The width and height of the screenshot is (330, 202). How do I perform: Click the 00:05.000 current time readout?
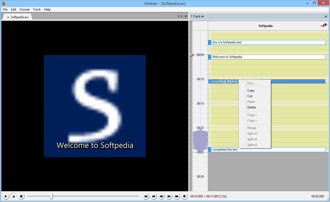point(318,196)
